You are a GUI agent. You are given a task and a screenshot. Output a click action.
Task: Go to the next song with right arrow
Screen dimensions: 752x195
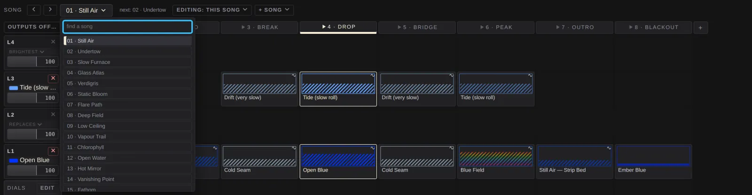50,10
